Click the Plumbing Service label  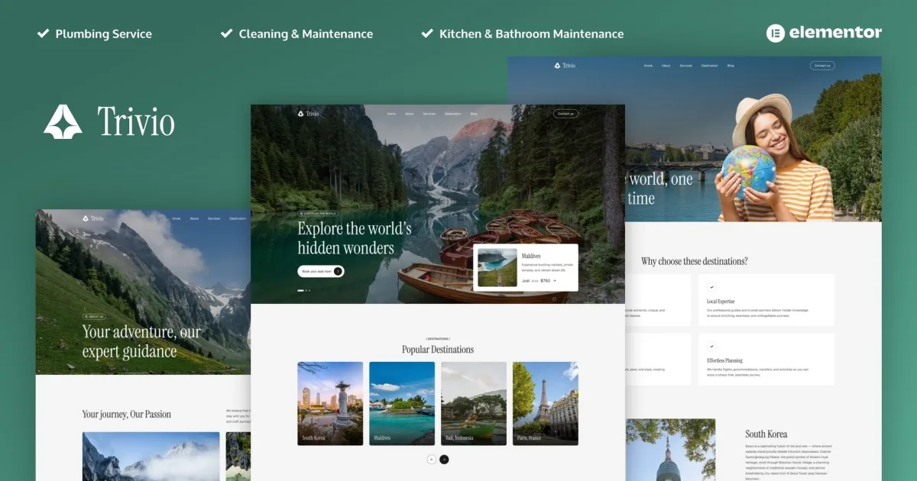point(104,34)
